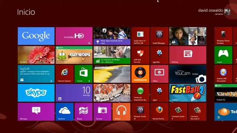
Task: Open the Juegos Xbox games tile
Action: coord(223,55)
